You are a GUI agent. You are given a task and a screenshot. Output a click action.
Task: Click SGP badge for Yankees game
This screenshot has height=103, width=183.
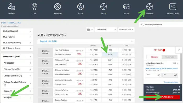tap(79, 54)
